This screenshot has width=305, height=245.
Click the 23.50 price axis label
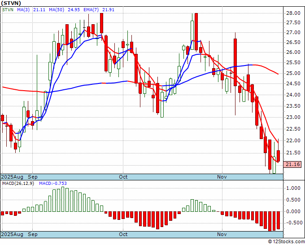pos(293,106)
